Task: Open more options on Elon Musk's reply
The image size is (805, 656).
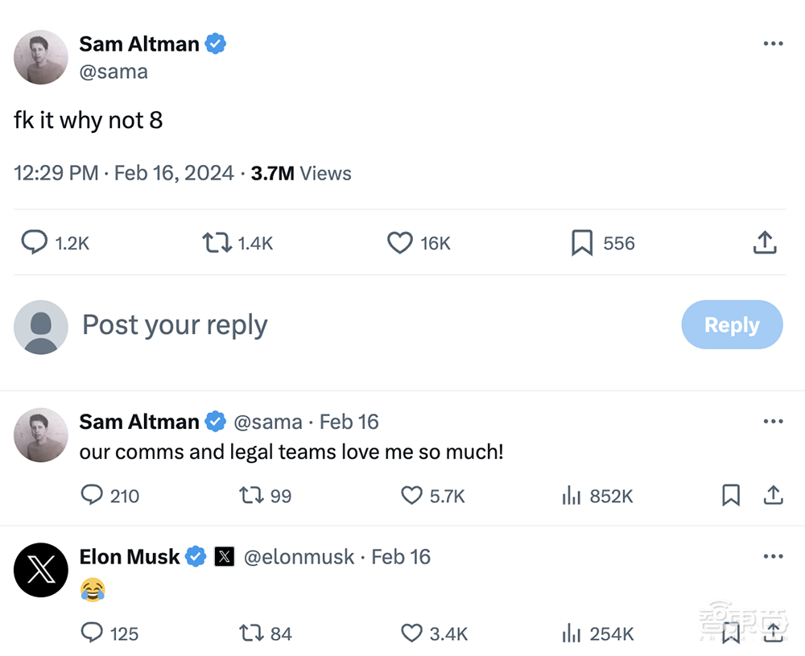Action: pyautogui.click(x=773, y=556)
